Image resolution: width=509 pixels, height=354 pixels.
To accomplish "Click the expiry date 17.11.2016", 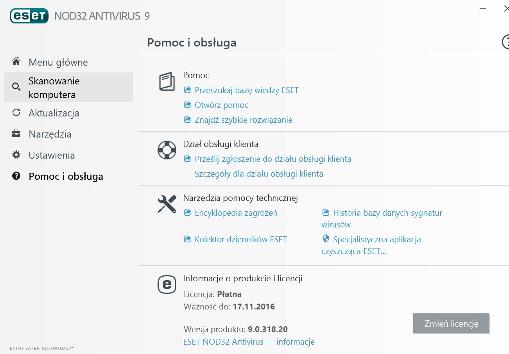I will [x=254, y=307].
